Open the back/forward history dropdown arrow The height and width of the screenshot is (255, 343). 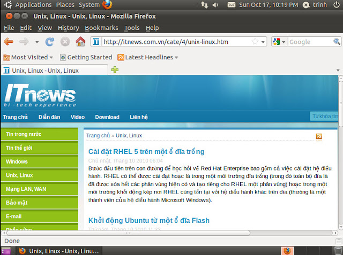tap(37, 42)
